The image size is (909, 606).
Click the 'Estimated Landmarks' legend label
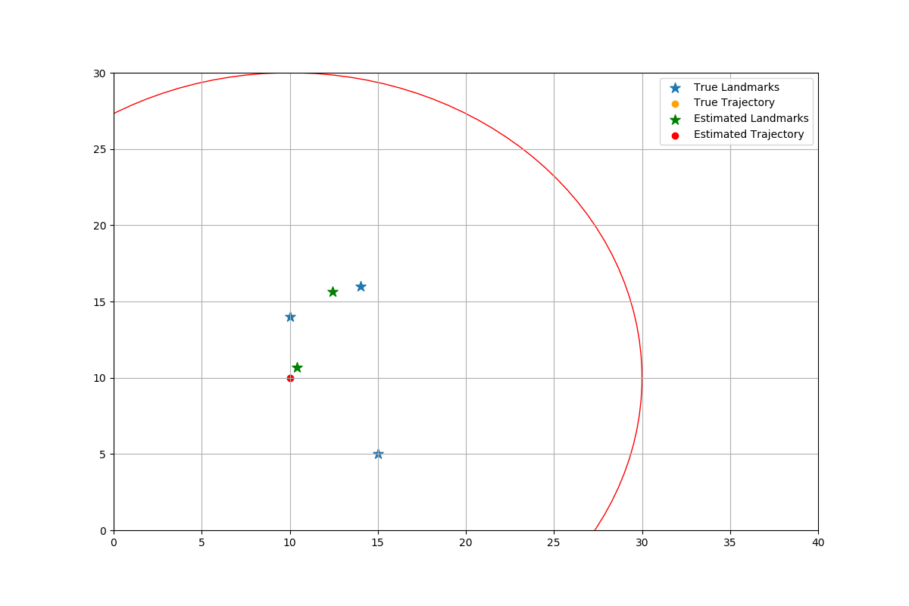coord(751,119)
